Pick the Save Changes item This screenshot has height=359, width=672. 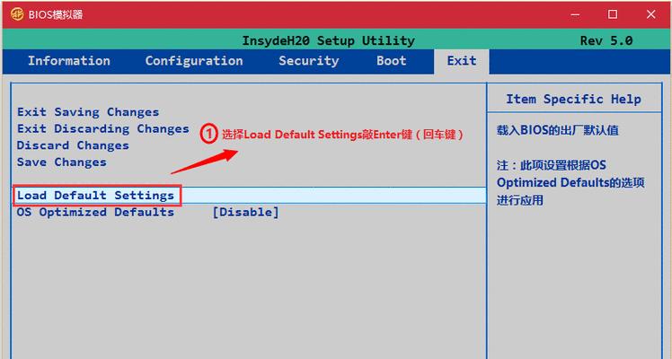click(62, 162)
